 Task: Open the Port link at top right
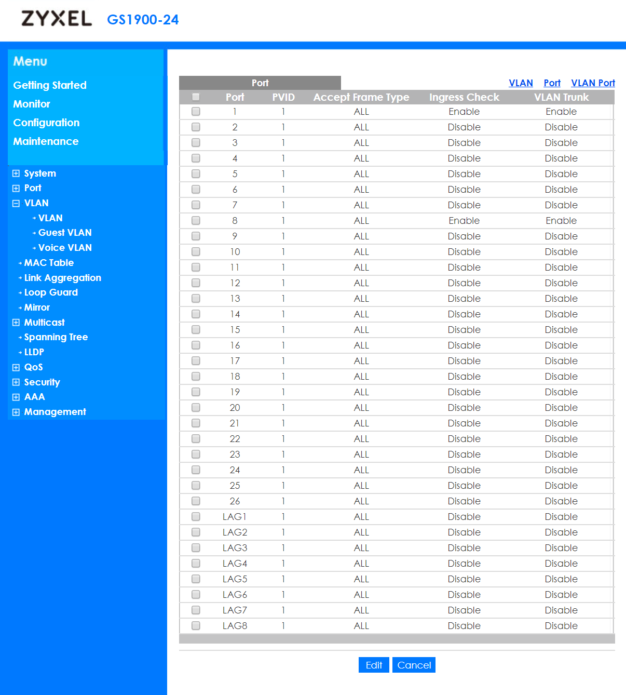[x=552, y=83]
